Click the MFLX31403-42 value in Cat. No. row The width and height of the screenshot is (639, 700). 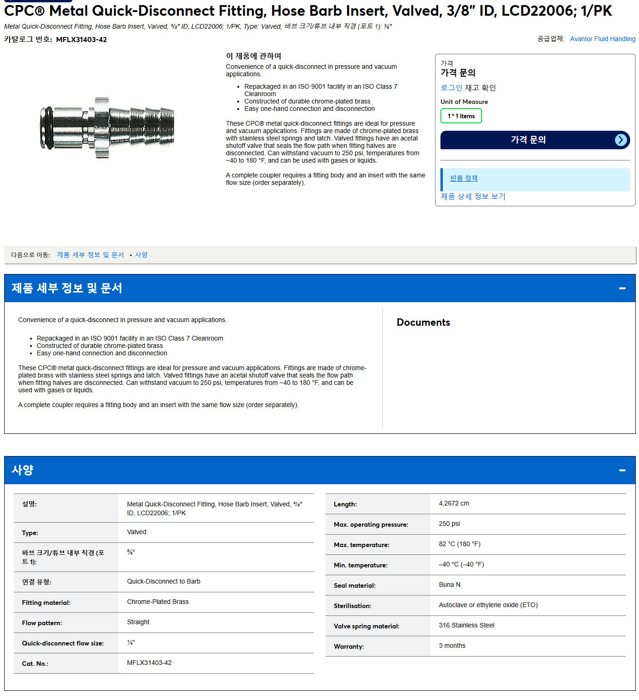coord(149,663)
